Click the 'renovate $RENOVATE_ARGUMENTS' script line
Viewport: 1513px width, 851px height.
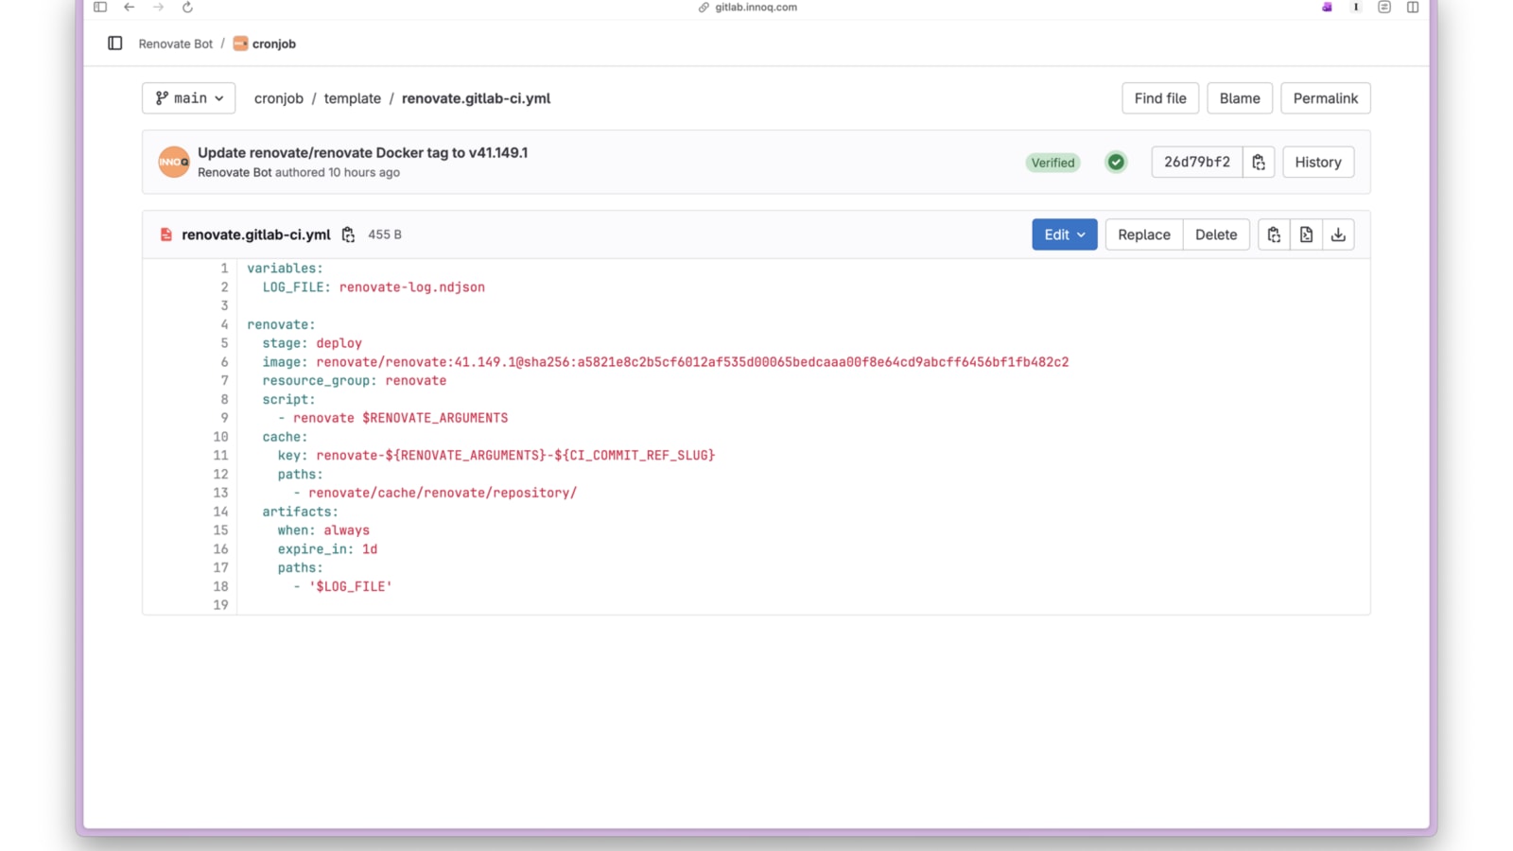[x=393, y=418]
